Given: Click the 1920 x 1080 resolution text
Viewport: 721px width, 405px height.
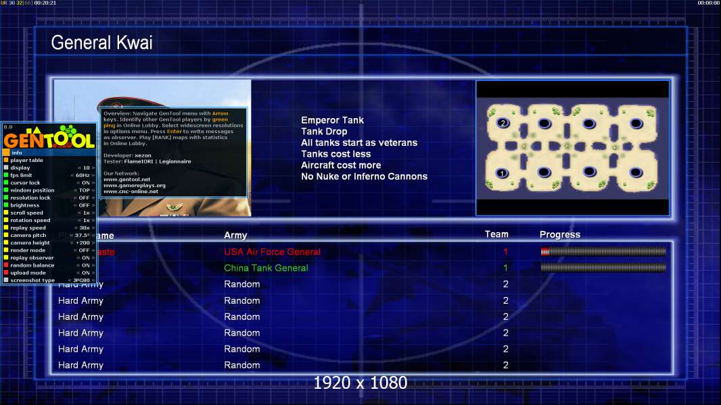Looking at the screenshot, I should pyautogui.click(x=360, y=383).
